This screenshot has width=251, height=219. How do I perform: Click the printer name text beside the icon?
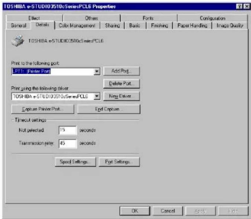coord(66,41)
